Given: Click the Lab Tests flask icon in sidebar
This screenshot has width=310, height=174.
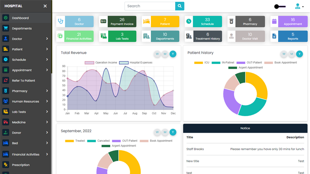Looking at the screenshot, I should pyautogui.click(x=6, y=112).
